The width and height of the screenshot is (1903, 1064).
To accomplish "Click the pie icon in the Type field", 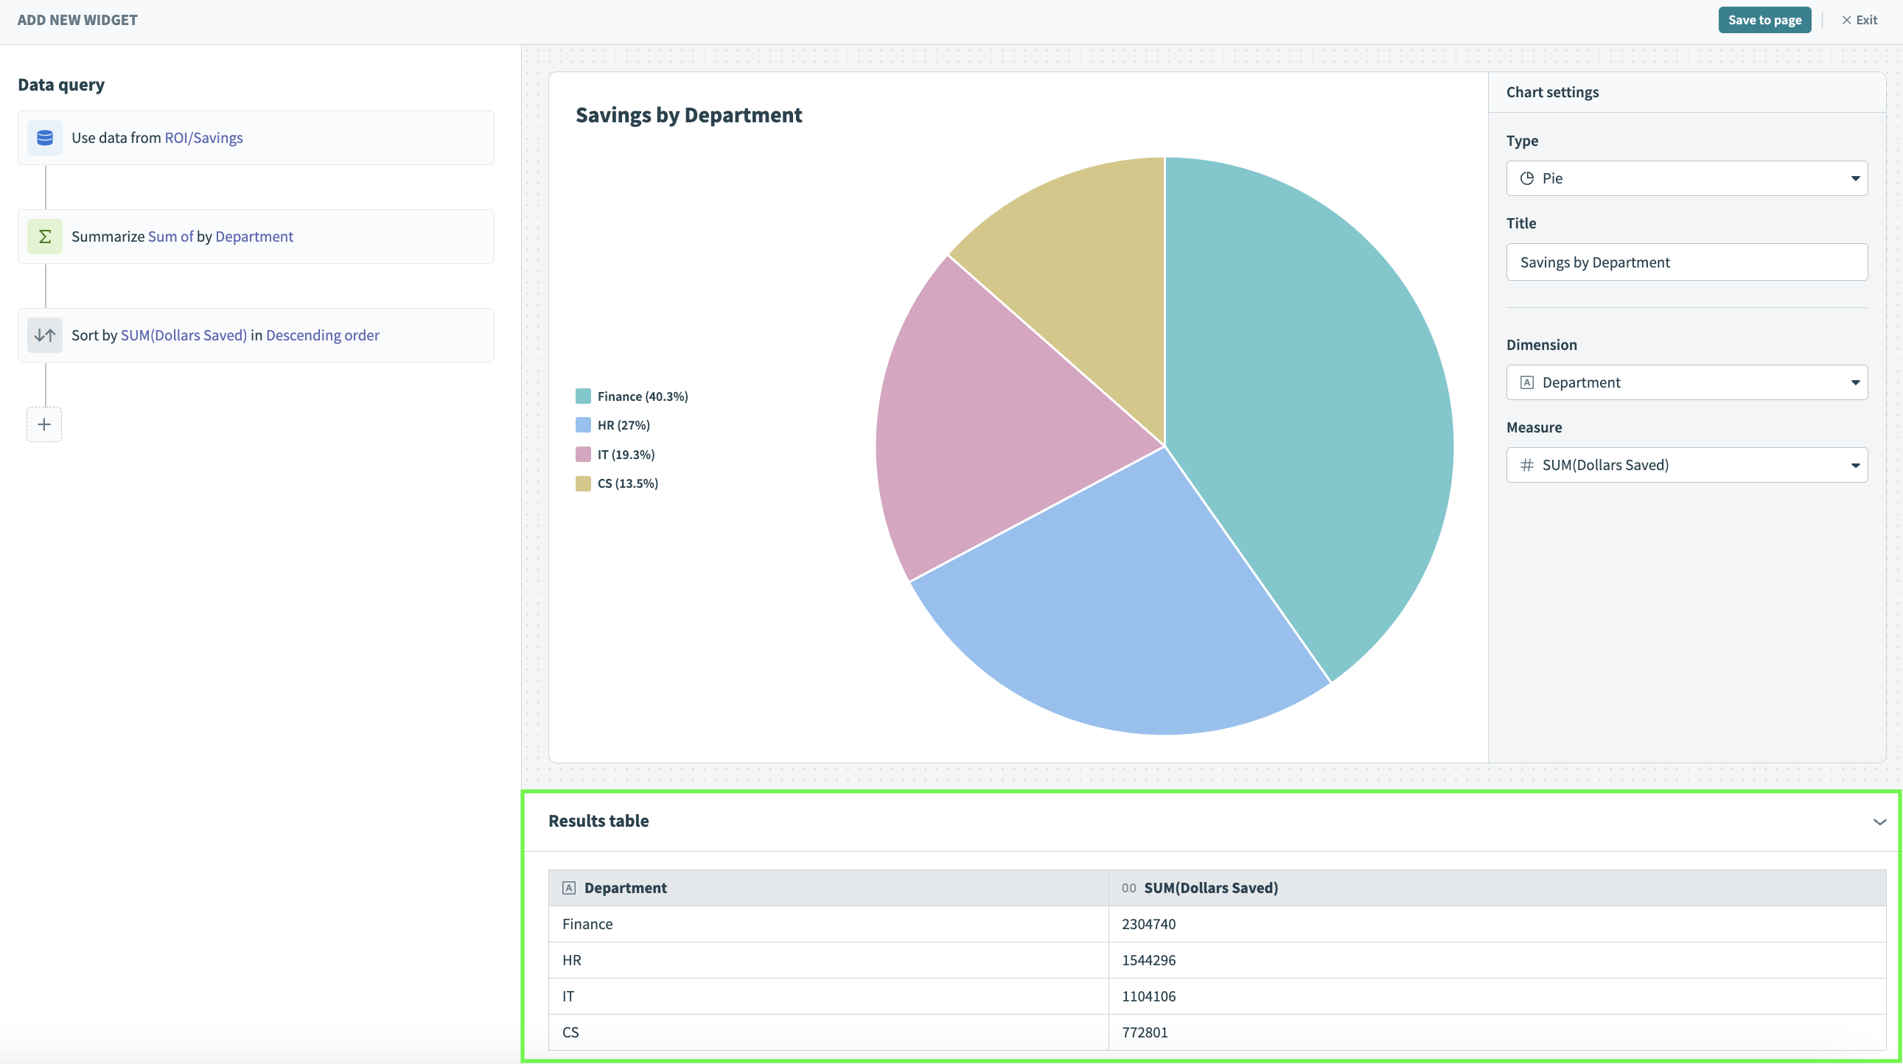I will click(1527, 179).
